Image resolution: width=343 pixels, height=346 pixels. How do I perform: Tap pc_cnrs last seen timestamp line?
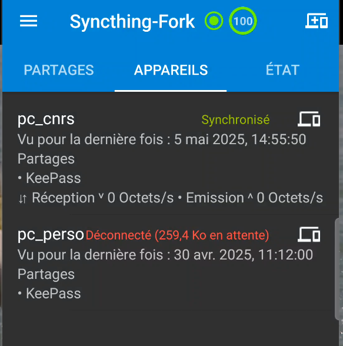[x=162, y=139]
